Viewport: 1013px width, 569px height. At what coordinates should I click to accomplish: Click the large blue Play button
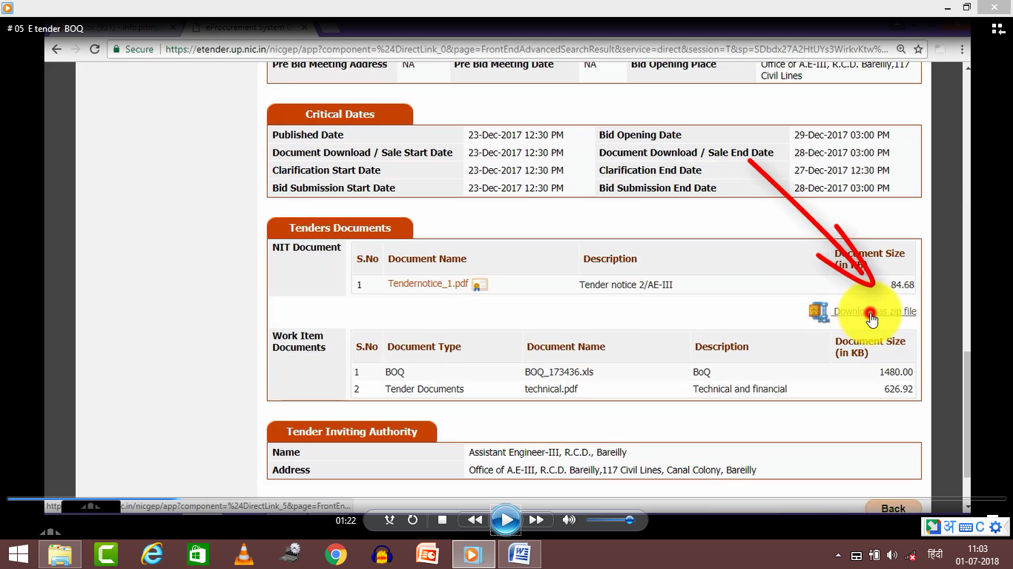coord(506,520)
